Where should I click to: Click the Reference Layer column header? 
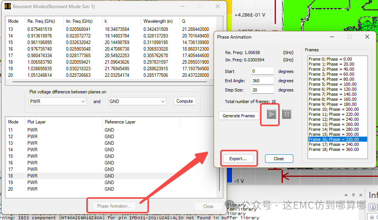141,122
